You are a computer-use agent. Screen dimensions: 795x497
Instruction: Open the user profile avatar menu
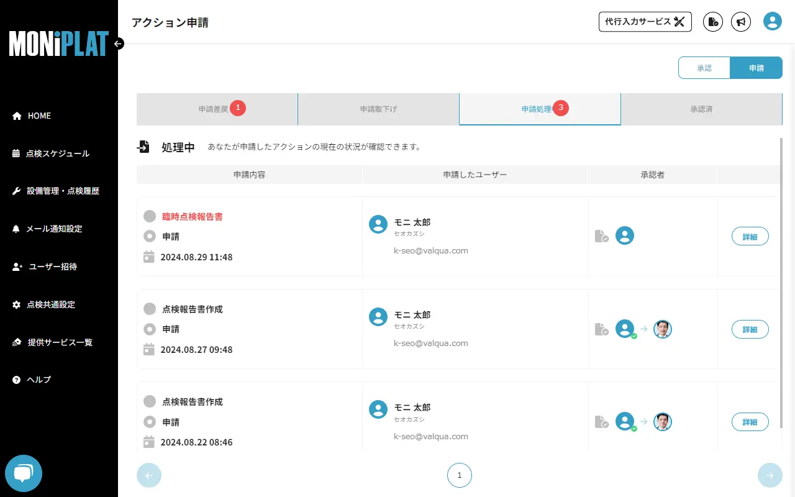(x=772, y=22)
